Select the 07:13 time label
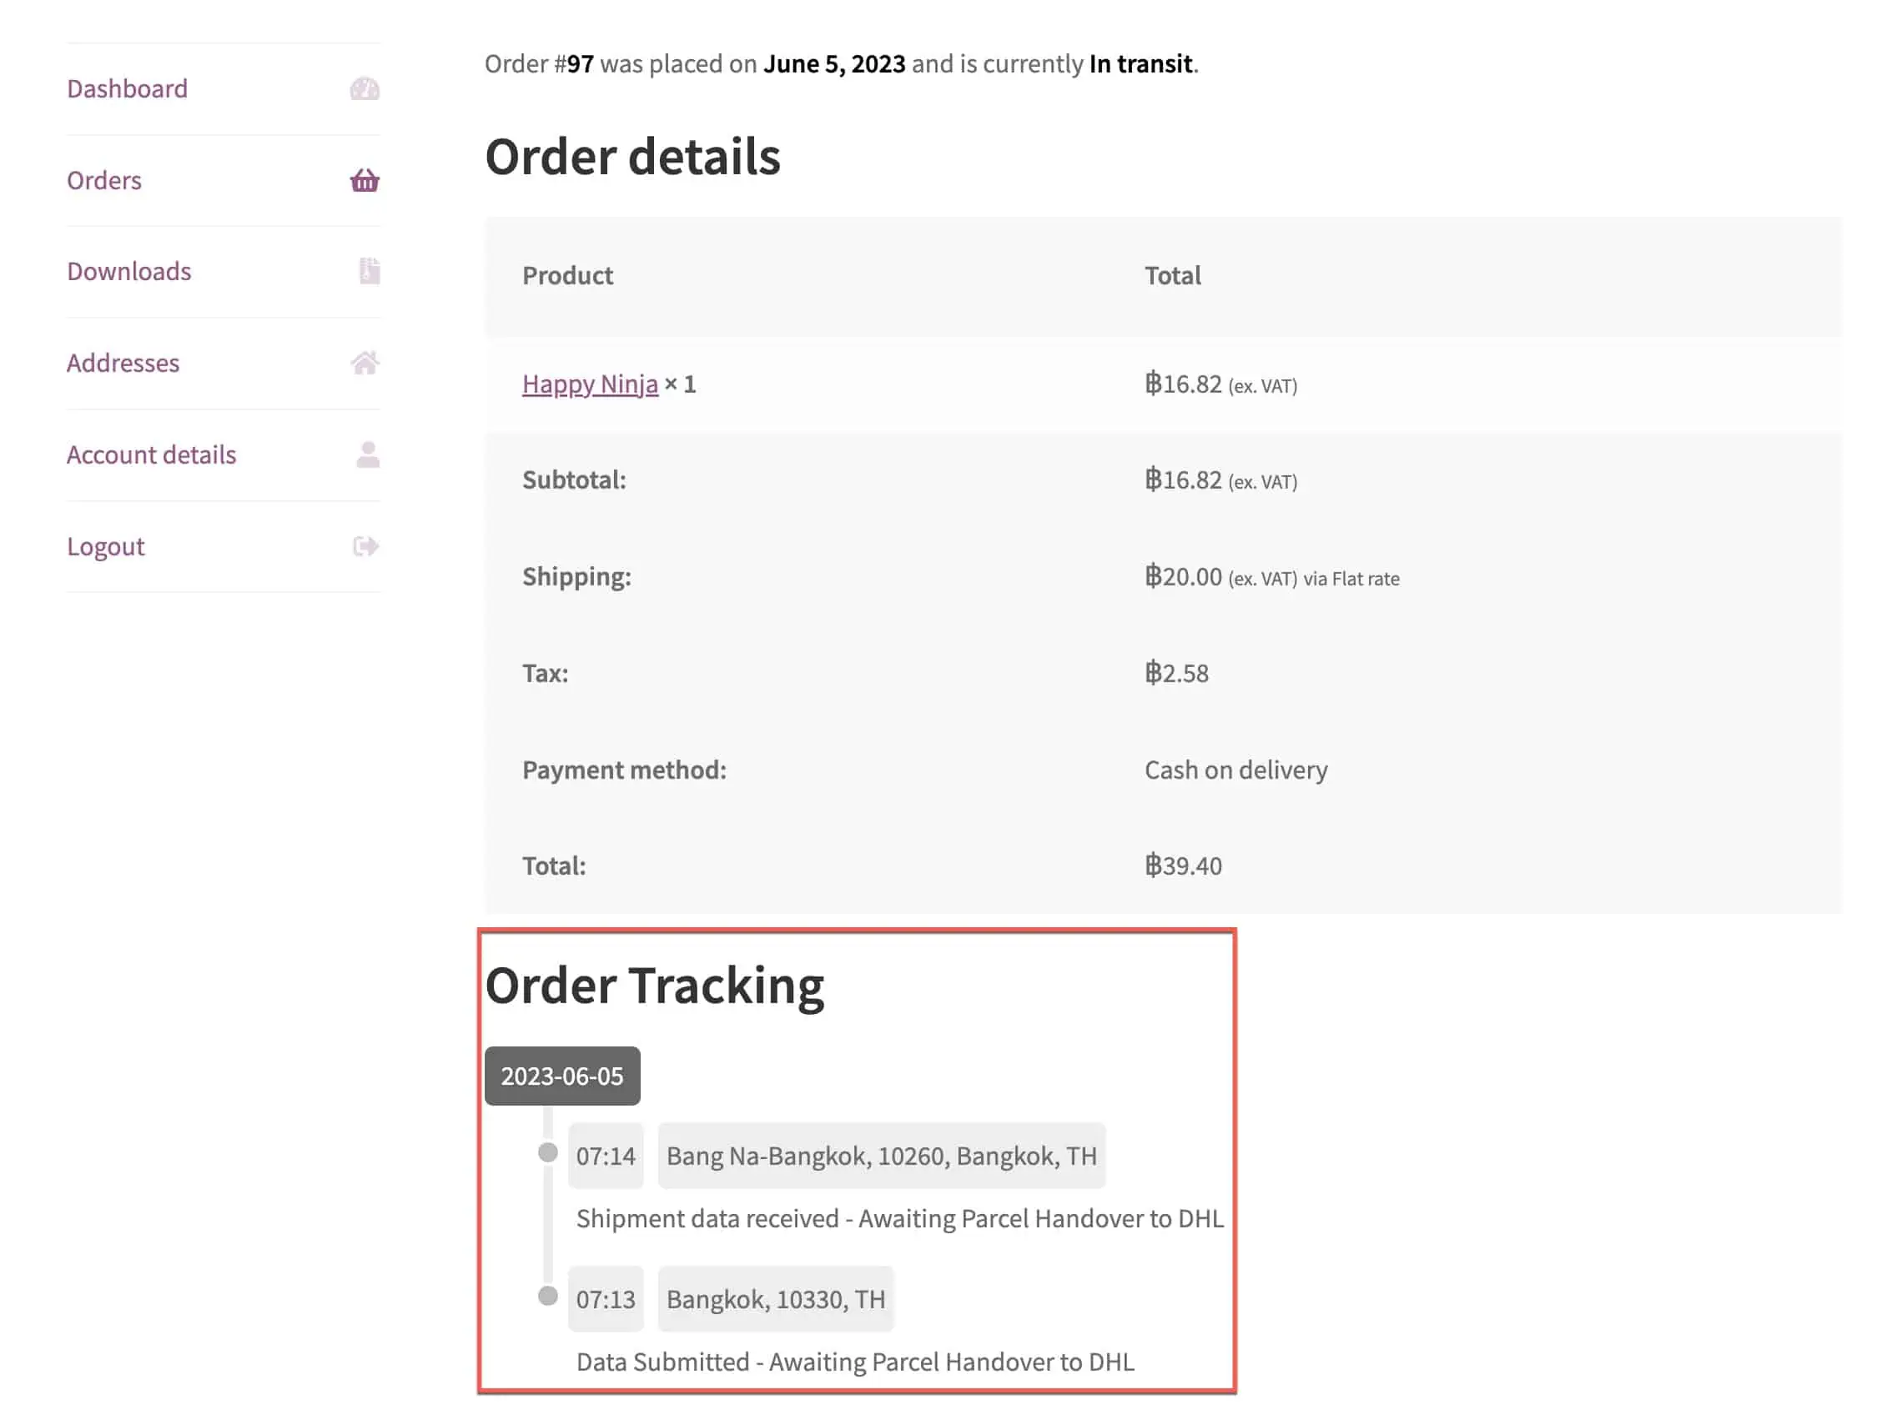1897x1415 pixels. (605, 1299)
